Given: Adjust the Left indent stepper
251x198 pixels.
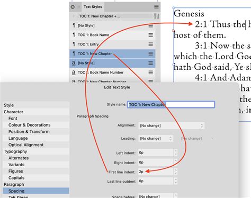Looking at the screenshot, I should pos(175,152).
